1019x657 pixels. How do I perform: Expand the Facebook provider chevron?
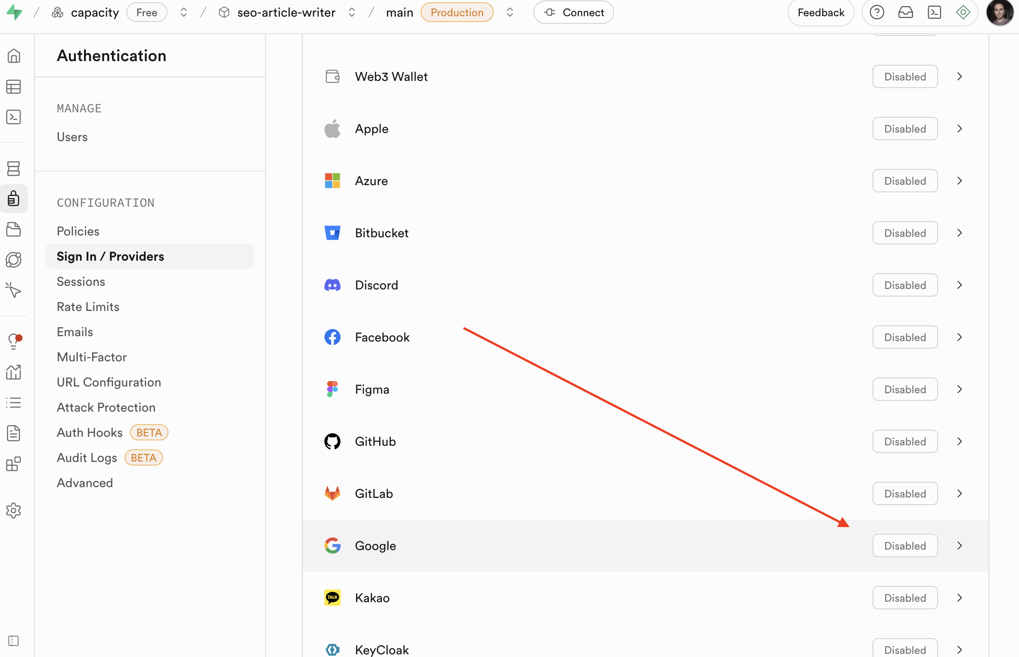tap(959, 337)
